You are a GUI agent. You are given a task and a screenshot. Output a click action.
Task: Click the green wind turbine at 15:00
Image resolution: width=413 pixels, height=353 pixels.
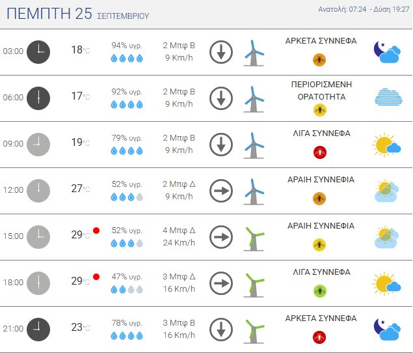coord(254,239)
